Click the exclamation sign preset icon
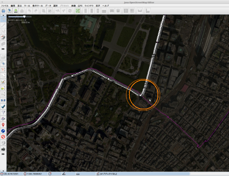Image resolution: width=229 pixels, height=176 pixels. pos(126,11)
